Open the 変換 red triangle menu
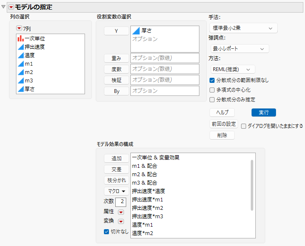The width and height of the screenshot is (305, 246). (x=121, y=221)
